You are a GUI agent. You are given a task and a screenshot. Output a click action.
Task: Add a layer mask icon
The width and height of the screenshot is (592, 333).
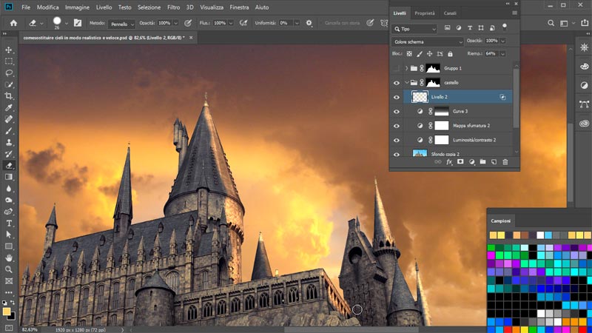460,162
